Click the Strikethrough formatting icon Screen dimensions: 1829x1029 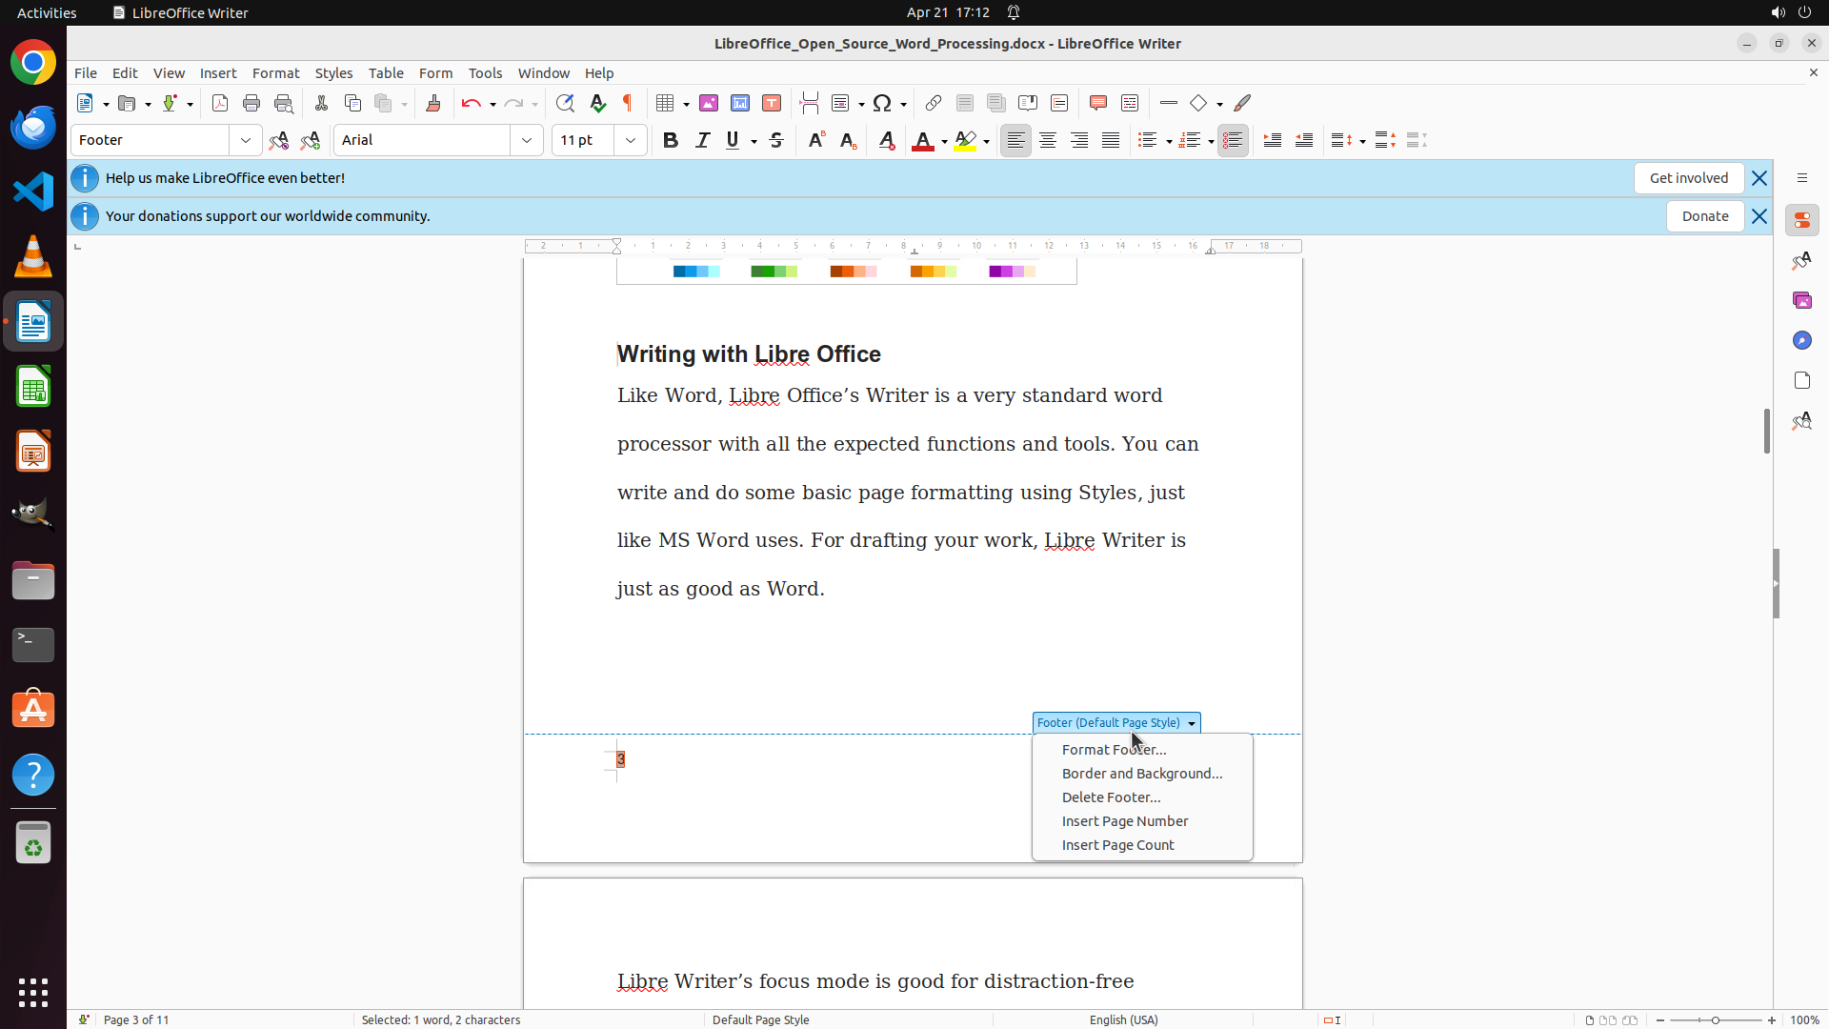[776, 140]
